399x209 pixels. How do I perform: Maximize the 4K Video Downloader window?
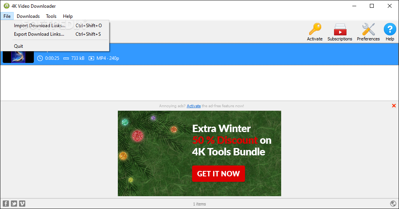coord(372,6)
